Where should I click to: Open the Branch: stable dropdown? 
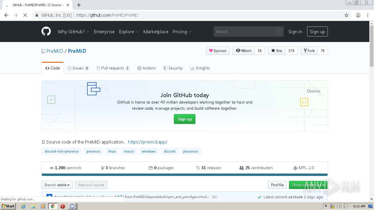point(57,185)
